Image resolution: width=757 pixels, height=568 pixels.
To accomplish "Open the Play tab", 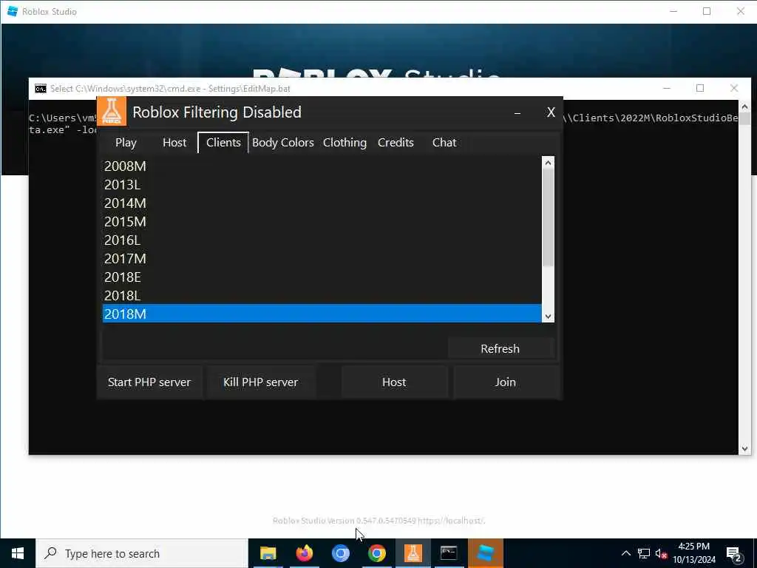I will 126,143.
